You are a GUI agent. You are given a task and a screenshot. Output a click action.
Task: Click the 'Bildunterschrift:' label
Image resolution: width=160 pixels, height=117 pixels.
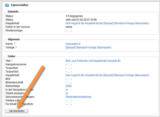pyautogui.click(x=14, y=82)
